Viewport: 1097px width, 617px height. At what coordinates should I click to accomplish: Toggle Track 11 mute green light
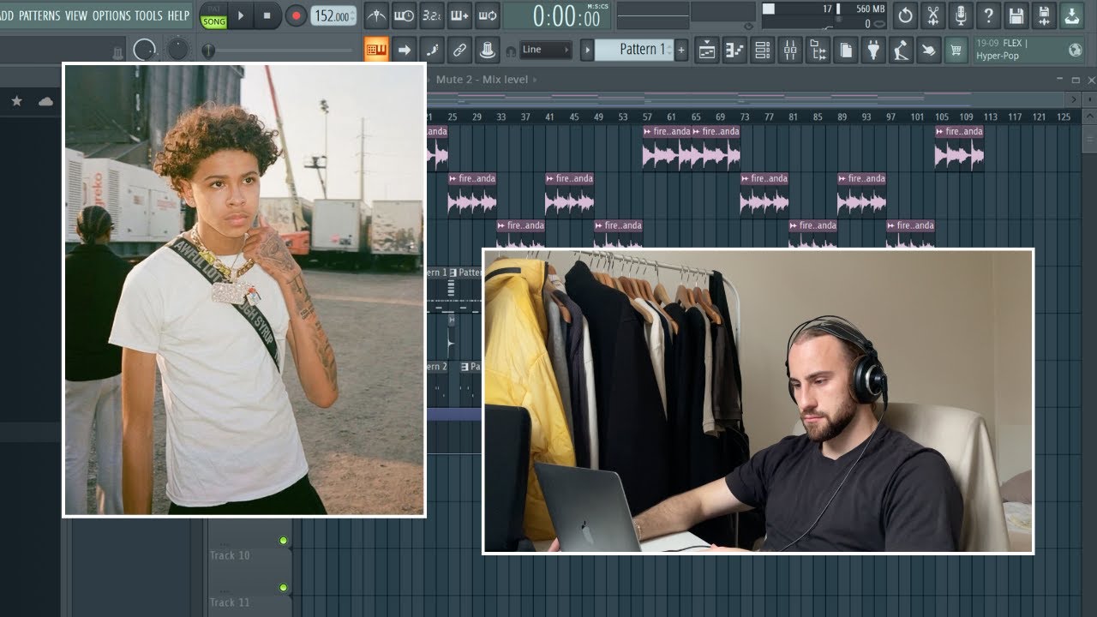point(283,588)
